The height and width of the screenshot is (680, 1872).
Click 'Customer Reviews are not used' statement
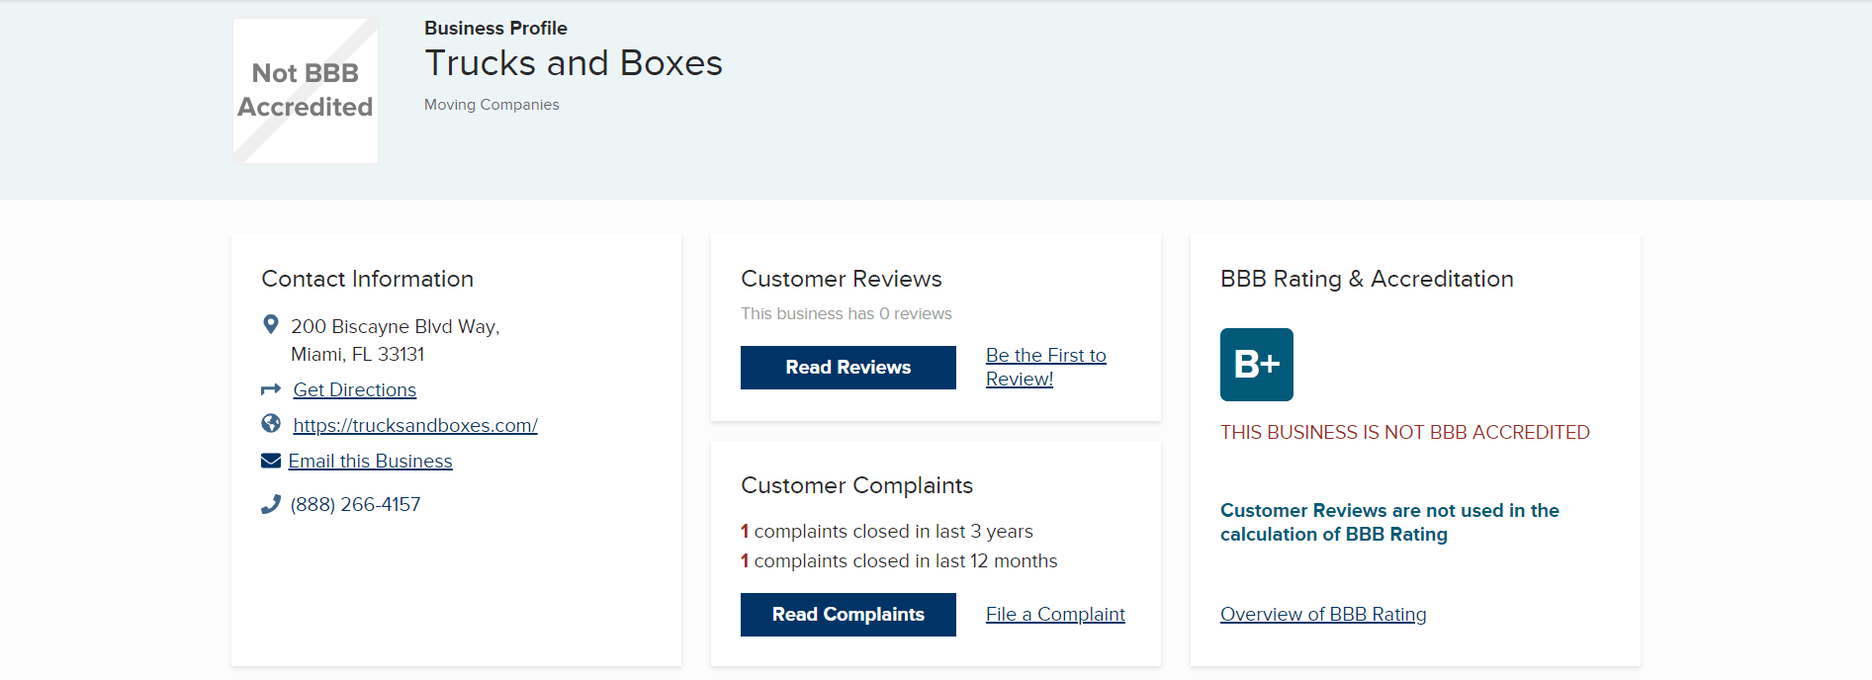(x=1389, y=523)
